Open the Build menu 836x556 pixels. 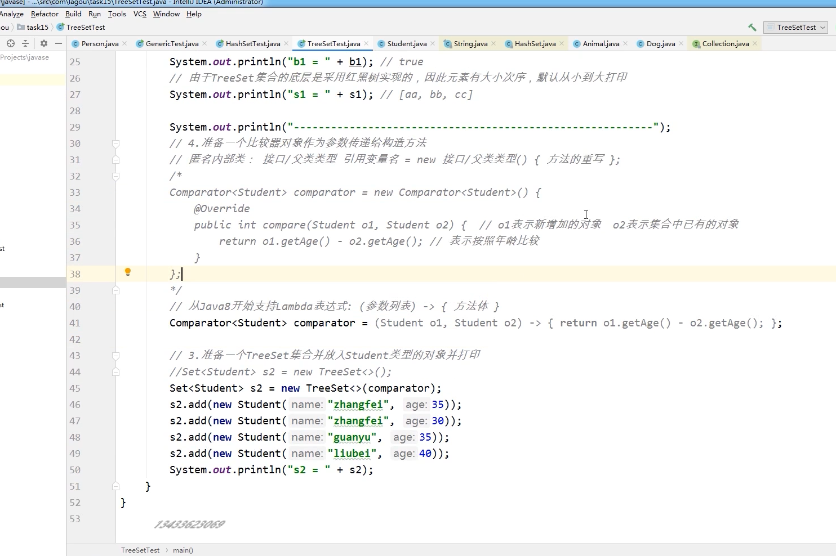click(x=73, y=14)
